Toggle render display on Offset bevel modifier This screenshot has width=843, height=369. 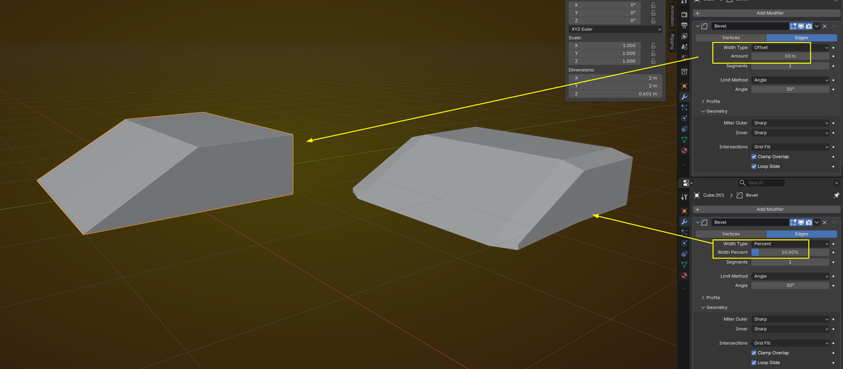point(809,26)
